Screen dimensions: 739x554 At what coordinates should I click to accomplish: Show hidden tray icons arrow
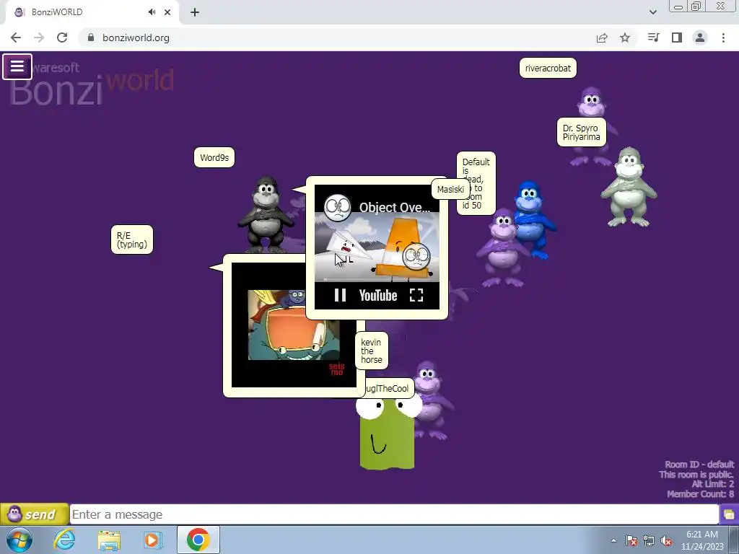613,540
